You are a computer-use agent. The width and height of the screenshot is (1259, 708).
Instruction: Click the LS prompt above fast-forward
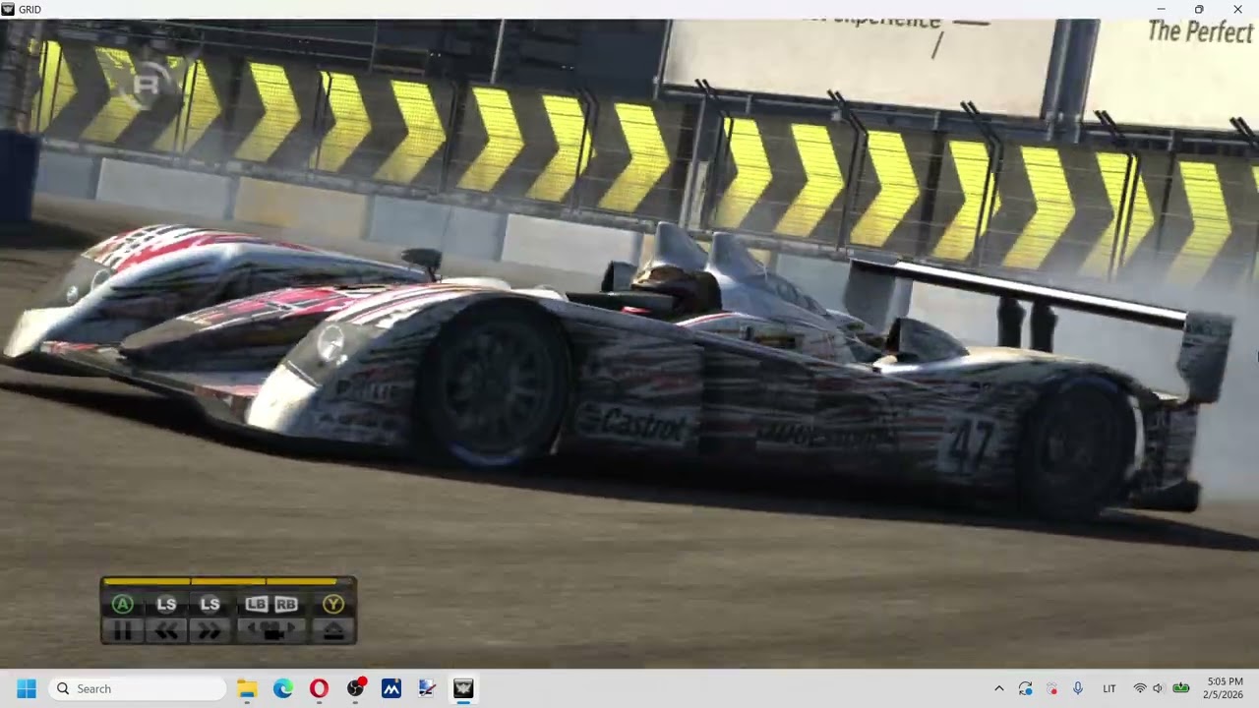click(210, 604)
